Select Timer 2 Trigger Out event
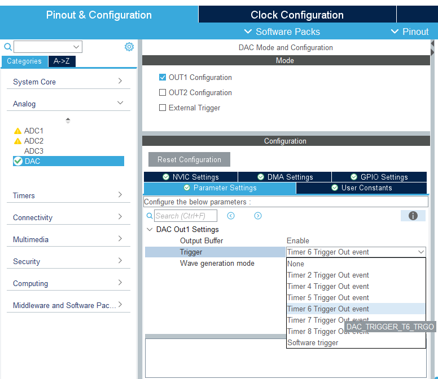The width and height of the screenshot is (438, 379). tap(328, 275)
